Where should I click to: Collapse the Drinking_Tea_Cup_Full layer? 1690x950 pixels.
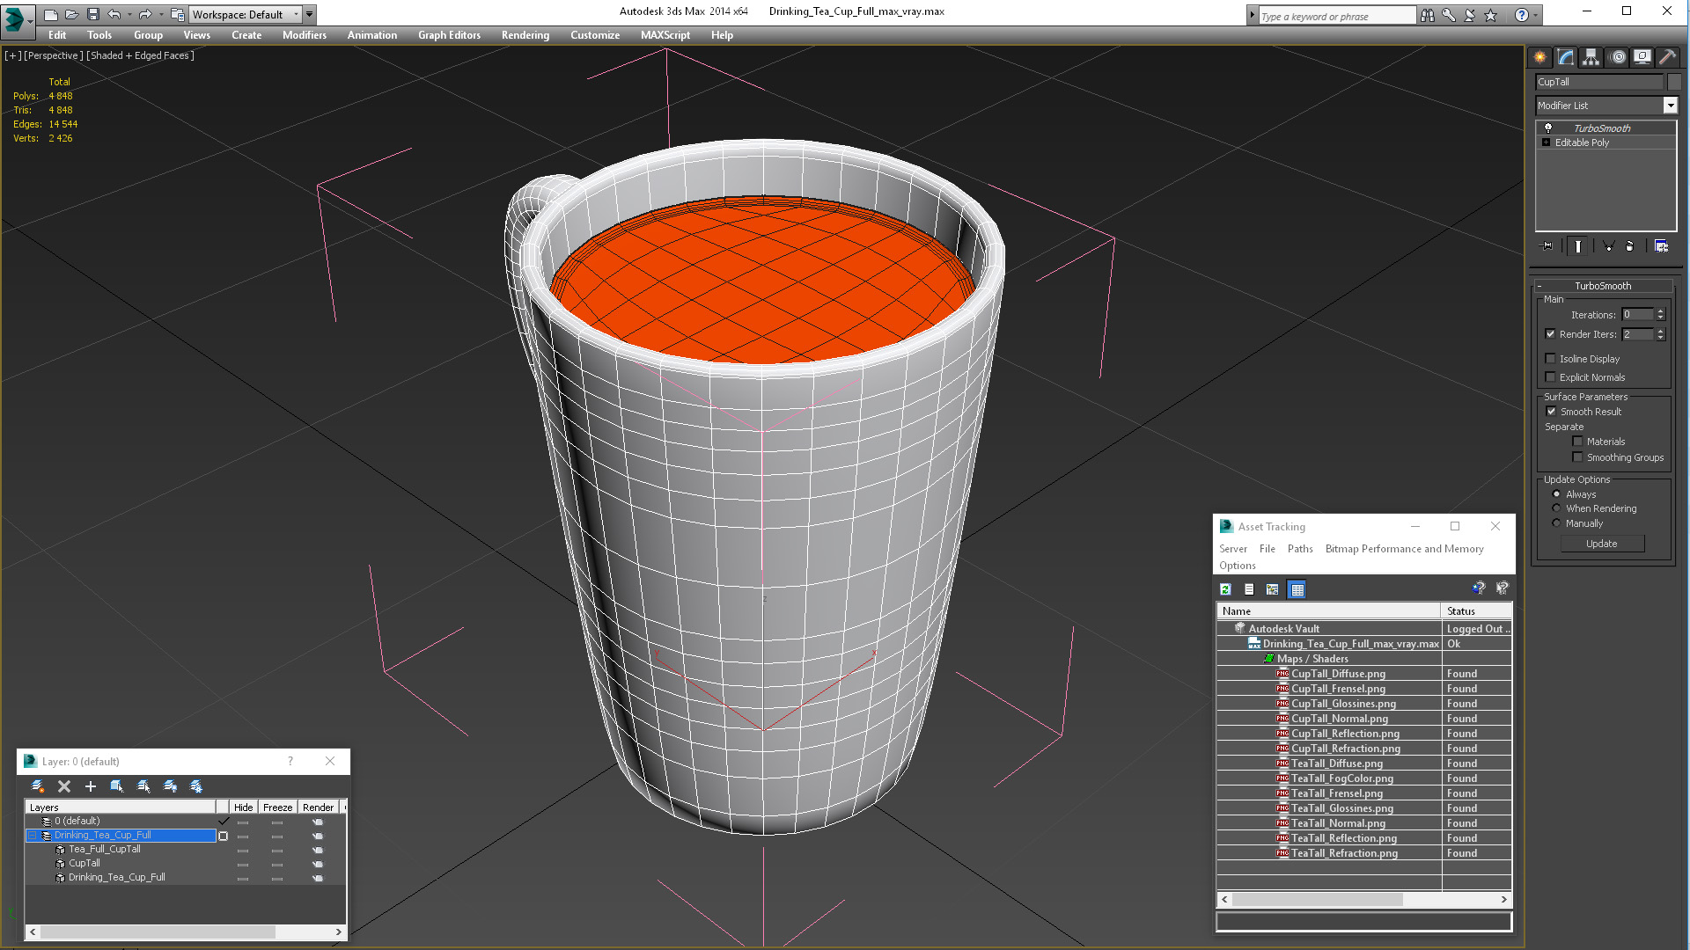[x=32, y=836]
